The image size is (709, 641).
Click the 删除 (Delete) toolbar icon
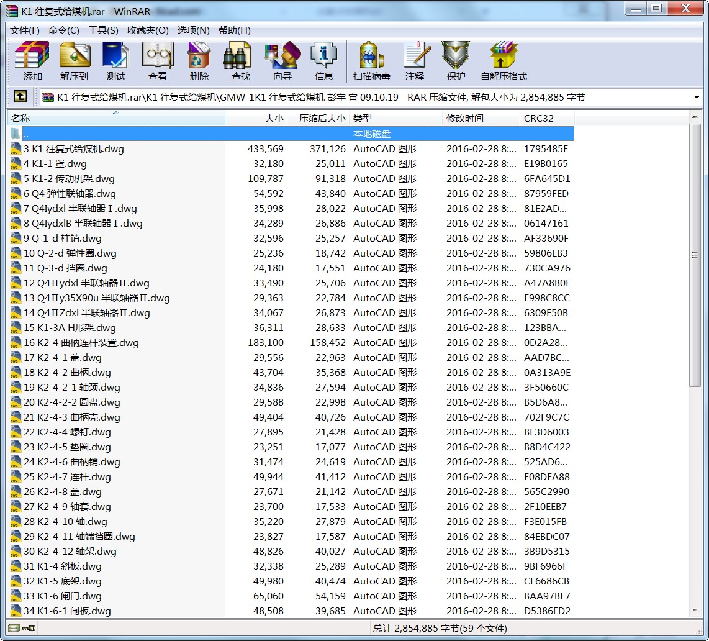point(199,61)
